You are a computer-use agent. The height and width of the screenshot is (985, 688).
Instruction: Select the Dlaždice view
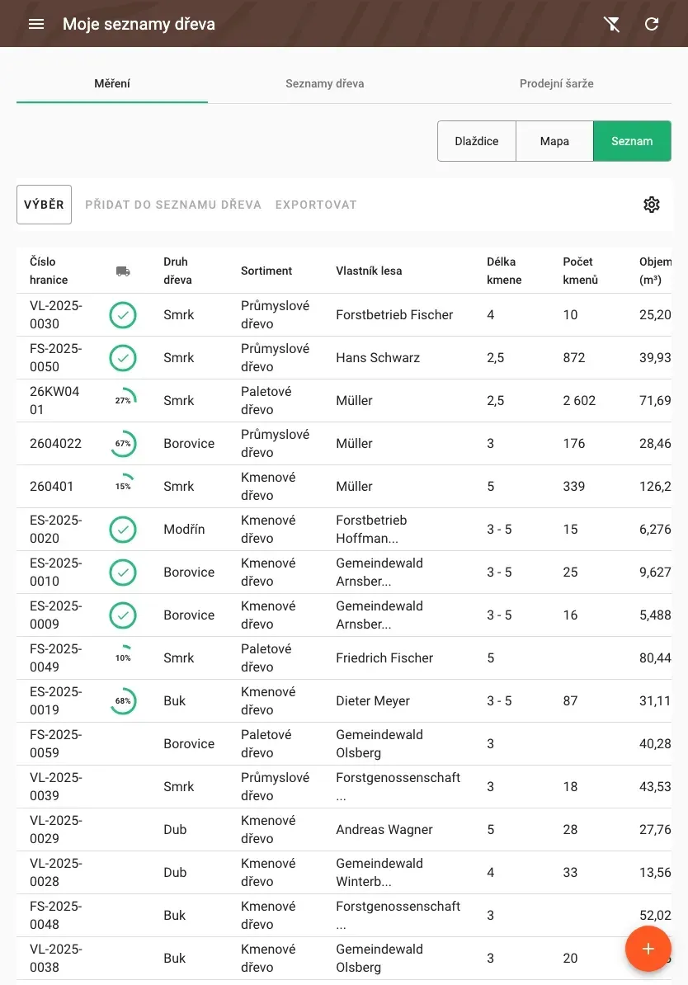click(x=477, y=141)
